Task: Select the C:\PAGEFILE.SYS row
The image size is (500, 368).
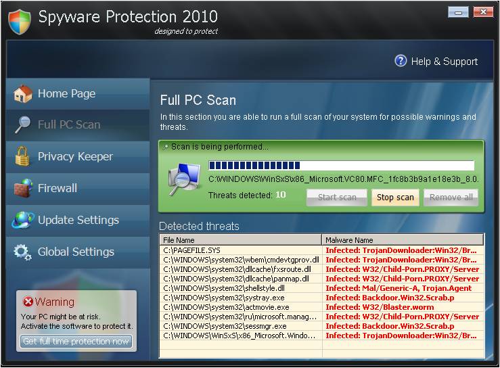Action: coord(321,250)
